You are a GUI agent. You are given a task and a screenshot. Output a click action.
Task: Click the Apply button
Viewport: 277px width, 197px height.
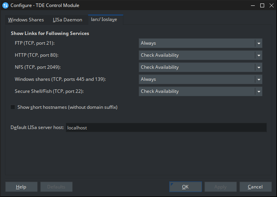[220, 187]
